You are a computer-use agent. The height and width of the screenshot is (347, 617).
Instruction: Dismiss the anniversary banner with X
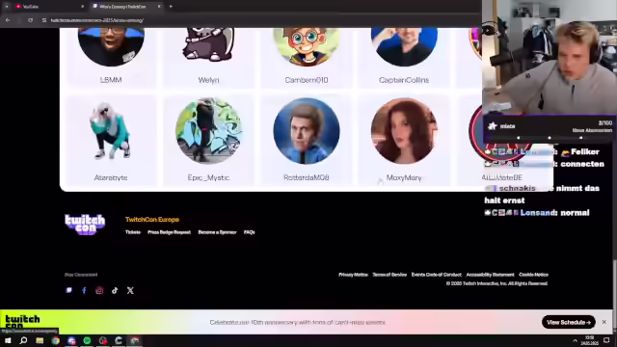coord(604,322)
